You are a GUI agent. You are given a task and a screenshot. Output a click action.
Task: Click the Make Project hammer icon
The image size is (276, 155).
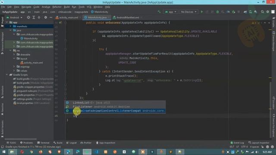tap(159, 12)
